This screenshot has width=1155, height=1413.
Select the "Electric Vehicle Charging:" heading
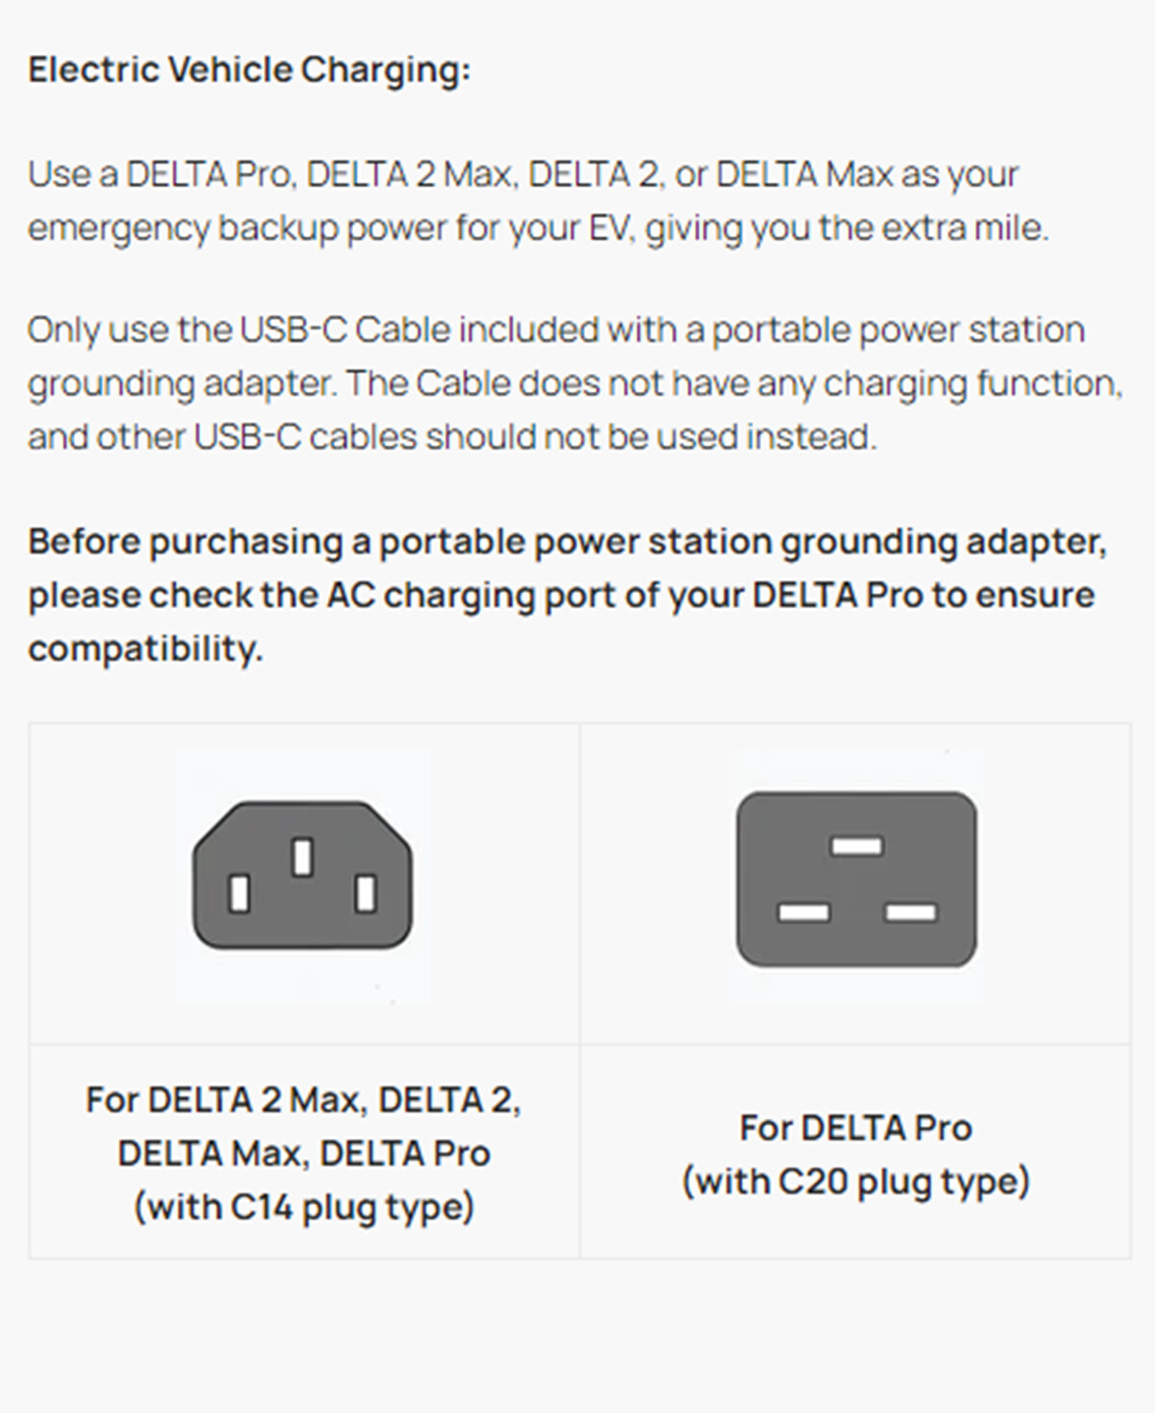pyautogui.click(x=249, y=70)
